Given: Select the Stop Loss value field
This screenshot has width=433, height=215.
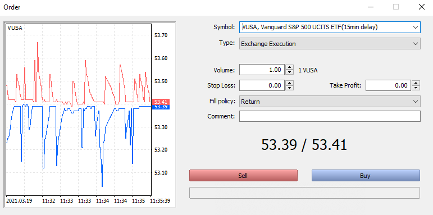Looking at the screenshot, I should coord(262,85).
